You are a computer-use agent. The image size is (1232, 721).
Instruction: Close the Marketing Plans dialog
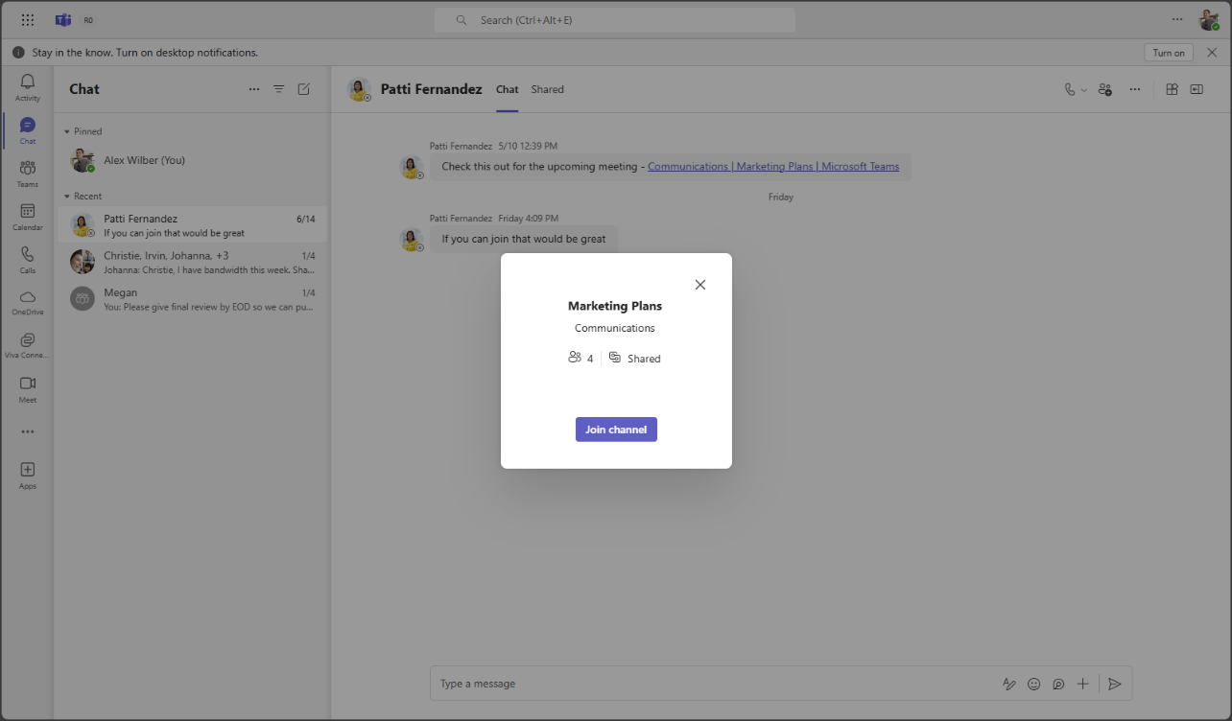point(700,285)
